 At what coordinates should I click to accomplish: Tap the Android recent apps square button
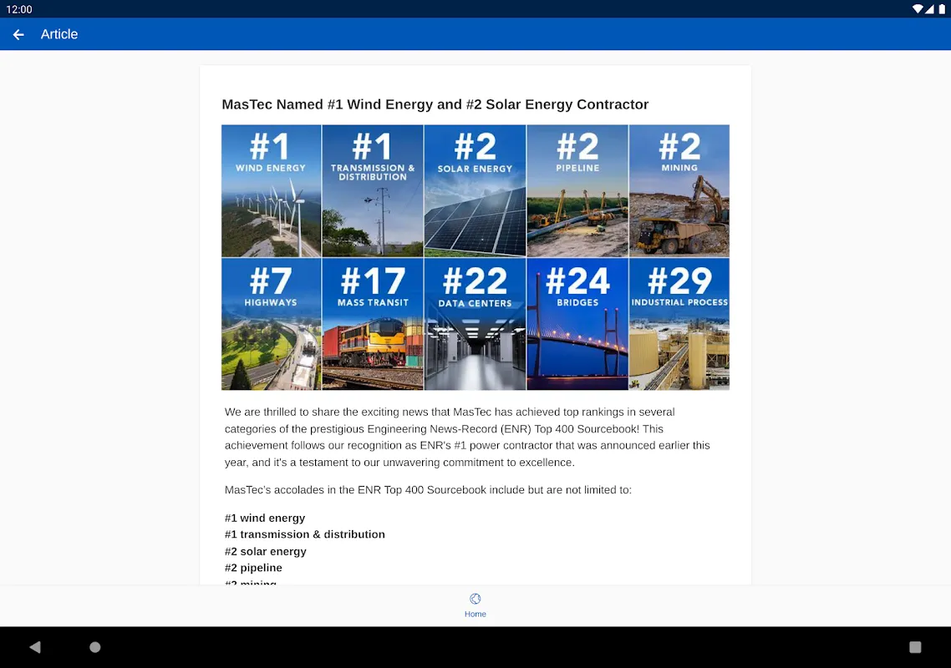915,647
